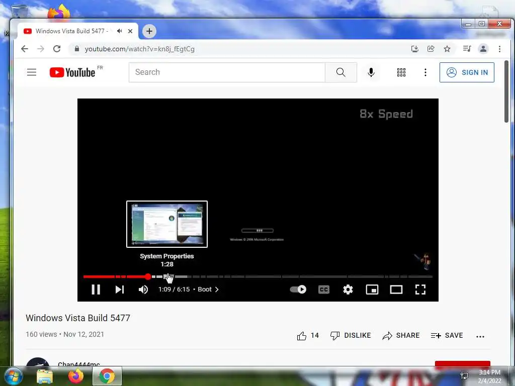The height and width of the screenshot is (386, 515).
Task: Activate the miniplayer icon
Action: coord(372,289)
